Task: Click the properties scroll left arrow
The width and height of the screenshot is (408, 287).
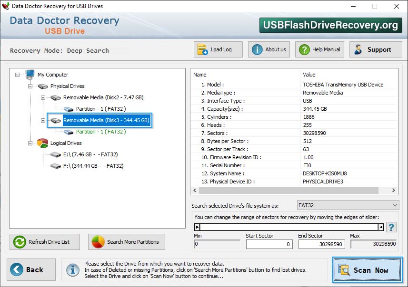Action: click(195, 191)
